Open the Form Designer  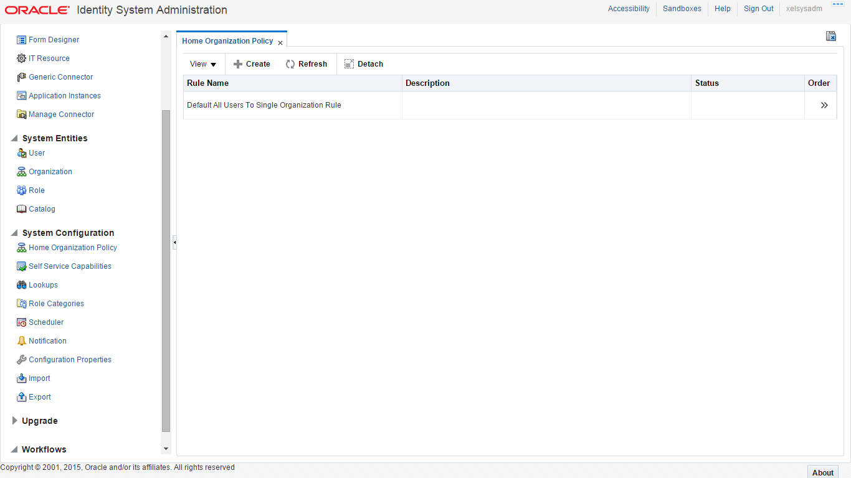tap(54, 39)
